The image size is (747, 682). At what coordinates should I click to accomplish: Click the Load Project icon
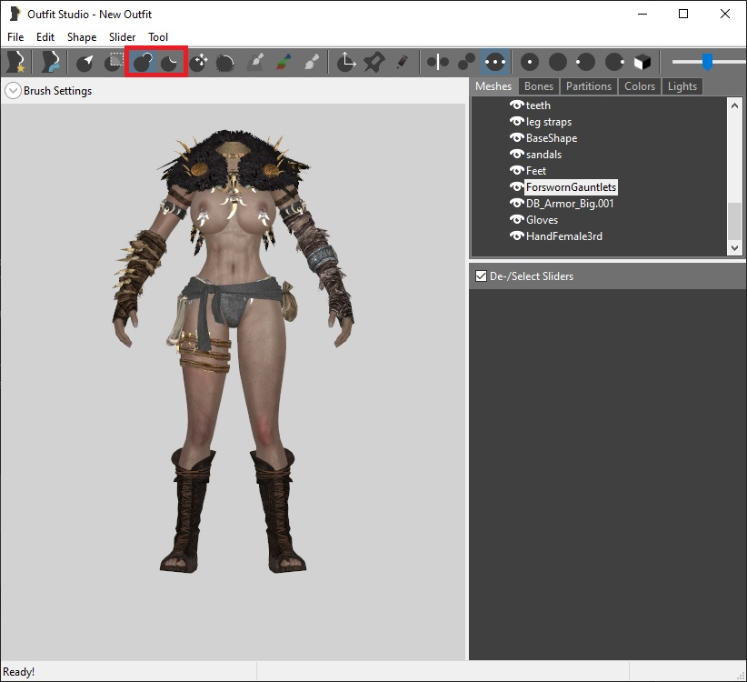click(51, 62)
